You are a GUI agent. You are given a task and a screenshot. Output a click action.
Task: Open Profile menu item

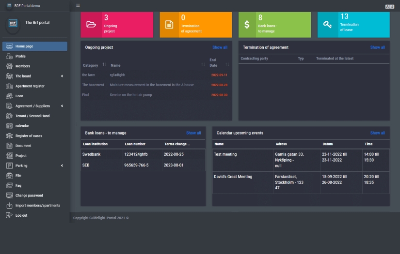coord(35,56)
